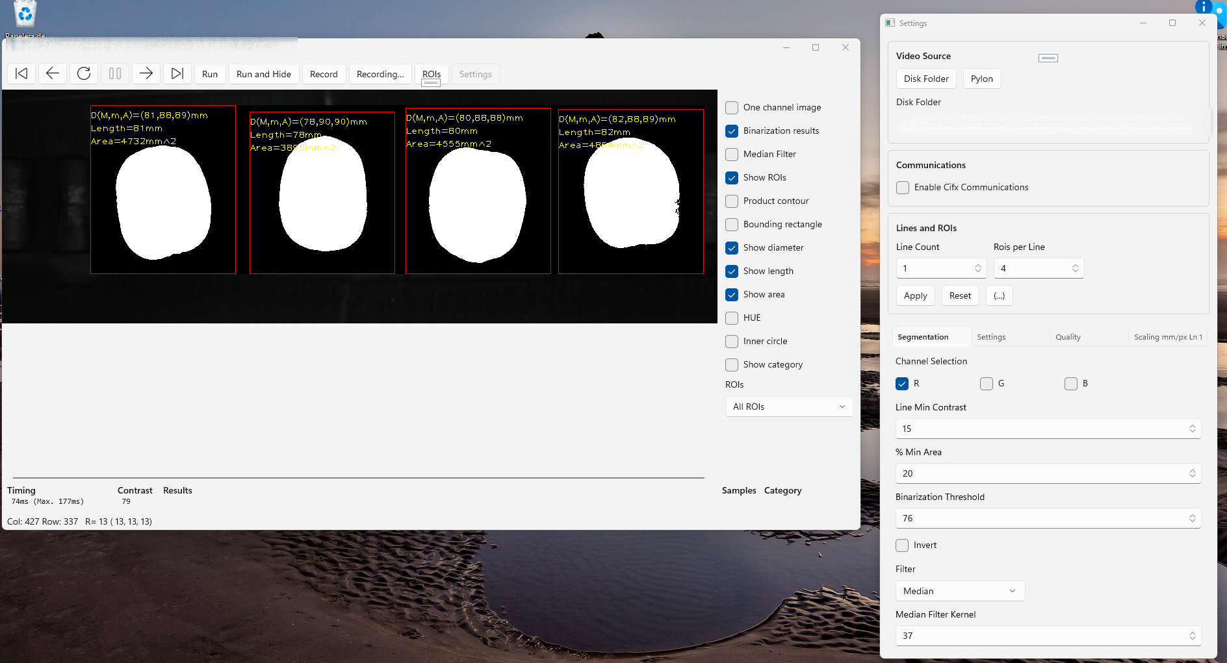Open Recording... options

tap(380, 74)
